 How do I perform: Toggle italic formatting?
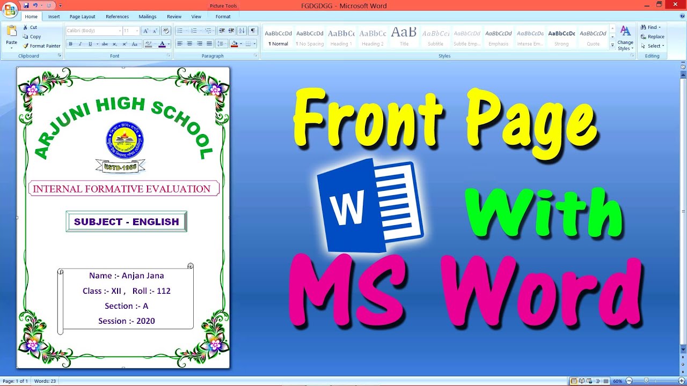(x=80, y=44)
